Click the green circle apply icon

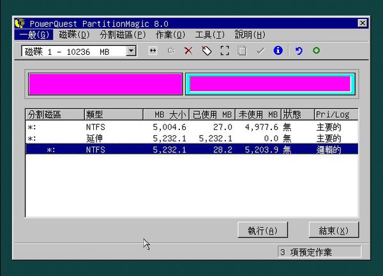coord(316,51)
